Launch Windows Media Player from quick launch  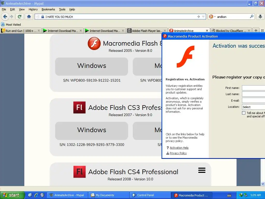[x=42, y=195]
